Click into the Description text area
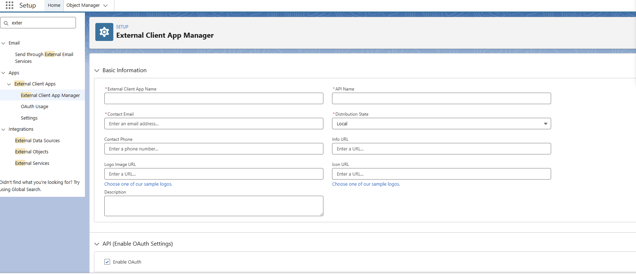This screenshot has width=636, height=274. pos(214,206)
